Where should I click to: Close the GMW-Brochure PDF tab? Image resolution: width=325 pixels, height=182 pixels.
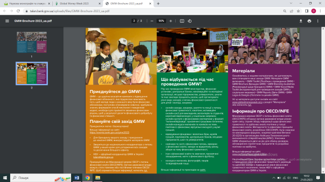(150, 4)
